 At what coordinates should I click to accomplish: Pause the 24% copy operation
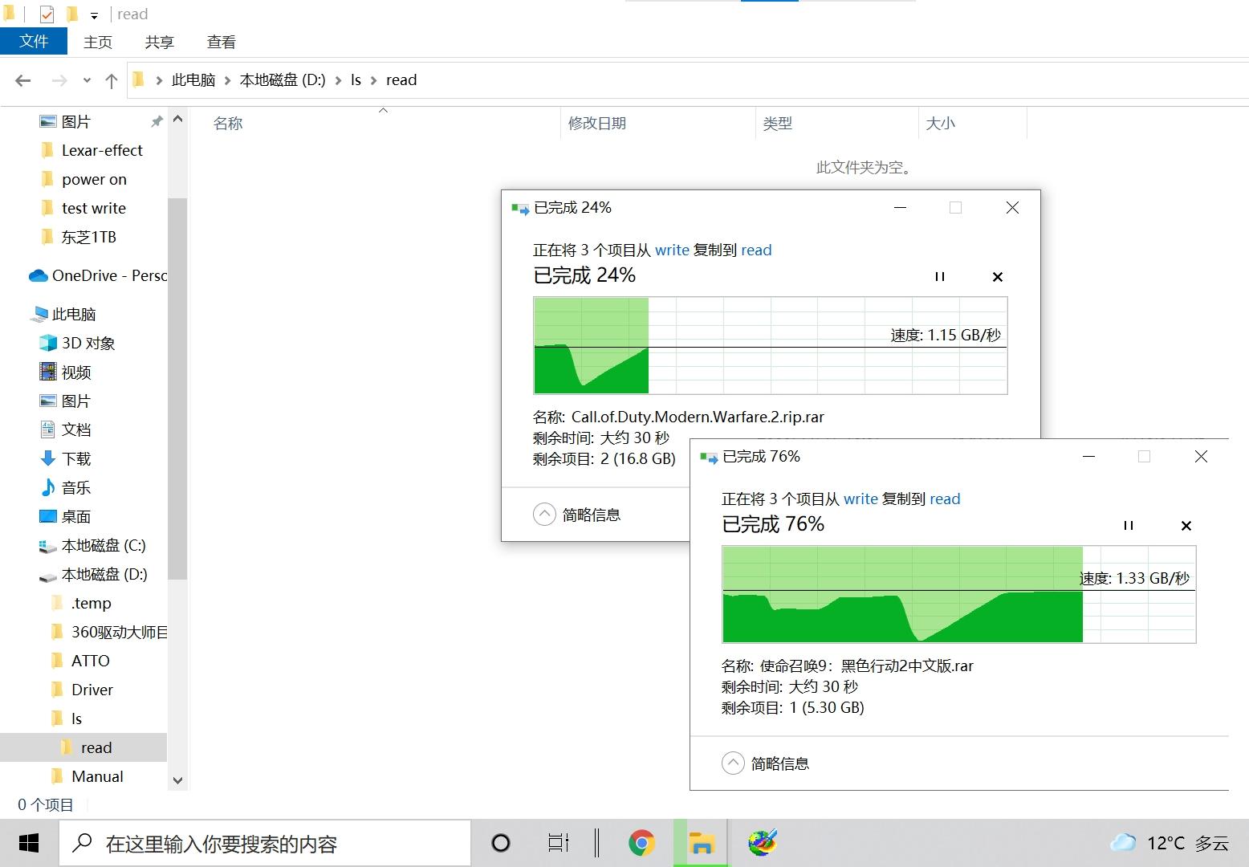coord(939,276)
